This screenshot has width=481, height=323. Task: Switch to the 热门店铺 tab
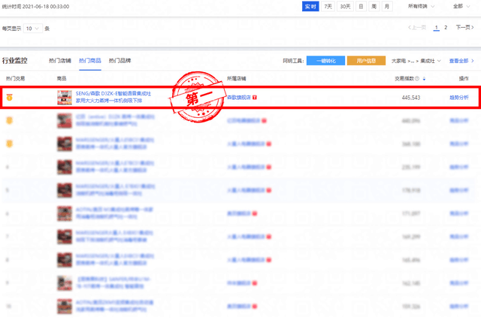pyautogui.click(x=60, y=61)
